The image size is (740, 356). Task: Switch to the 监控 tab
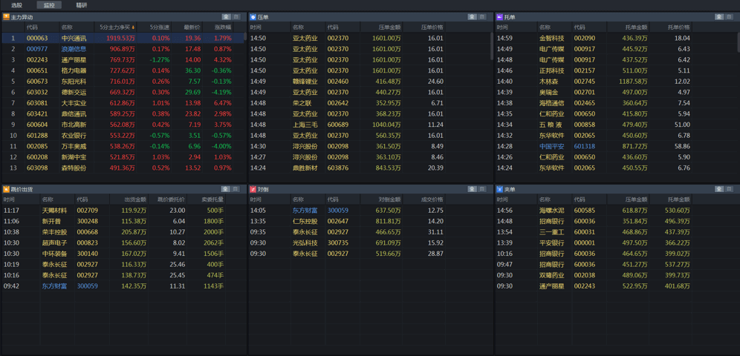[49, 5]
